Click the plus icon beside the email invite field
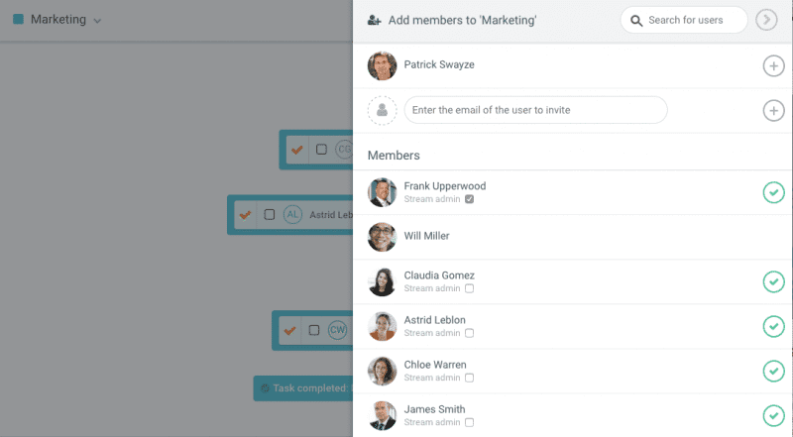 pos(773,110)
